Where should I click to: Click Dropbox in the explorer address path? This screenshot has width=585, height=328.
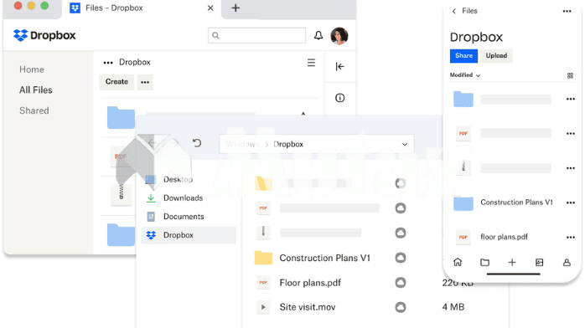[288, 144]
